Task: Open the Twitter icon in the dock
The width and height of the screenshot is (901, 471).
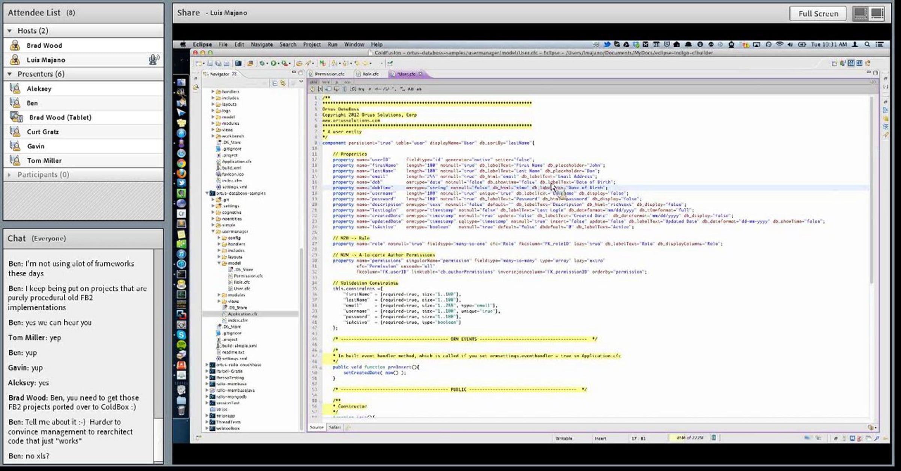Action: (181, 183)
